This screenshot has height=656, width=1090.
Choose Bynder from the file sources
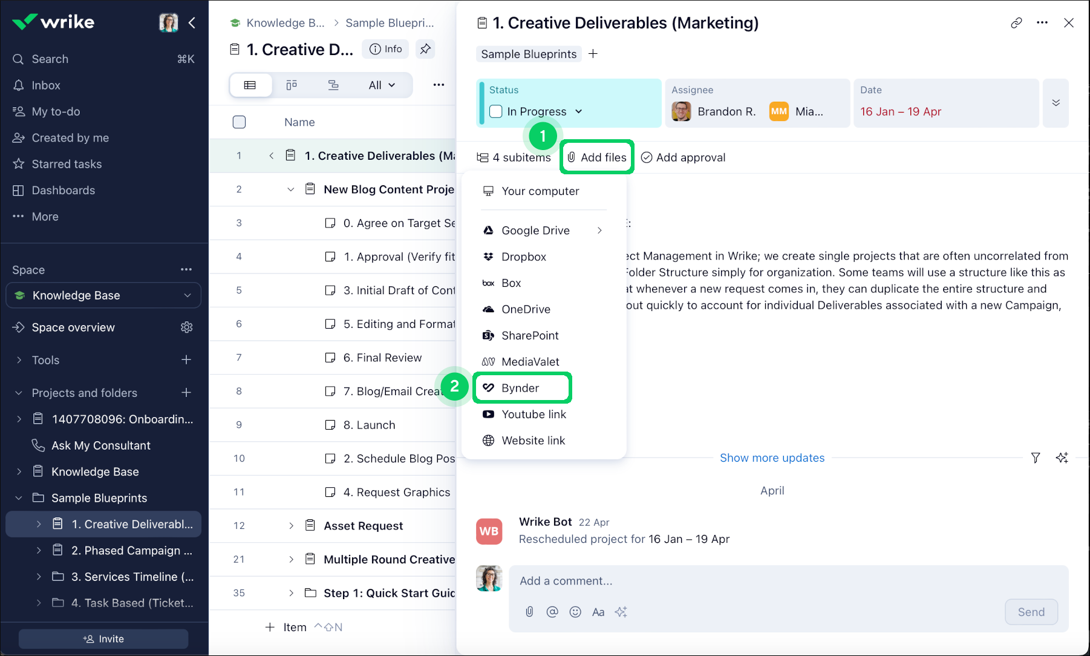click(x=520, y=388)
